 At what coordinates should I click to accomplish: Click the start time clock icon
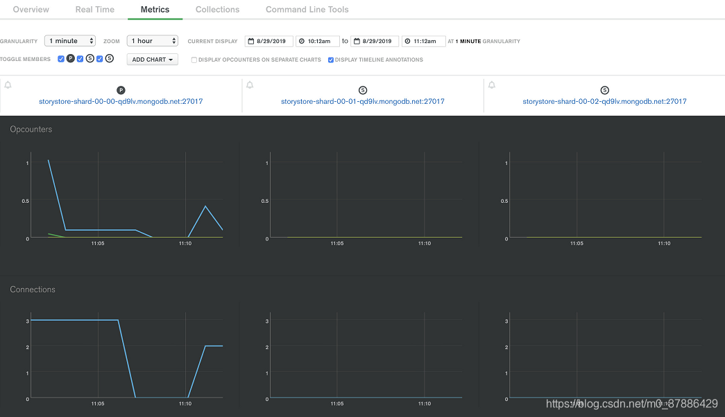[302, 41]
